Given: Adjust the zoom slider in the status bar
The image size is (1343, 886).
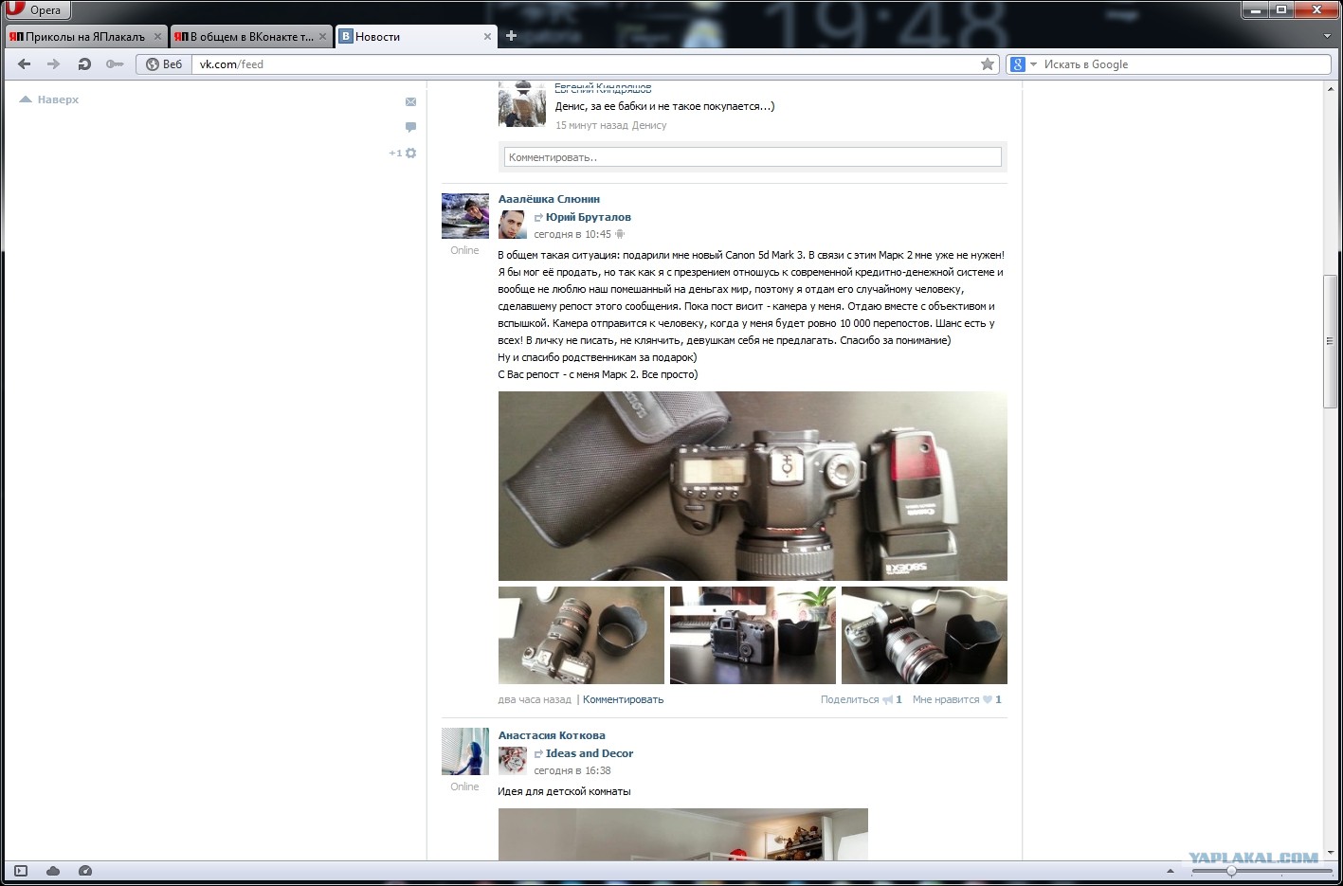Looking at the screenshot, I should coord(1231,871).
